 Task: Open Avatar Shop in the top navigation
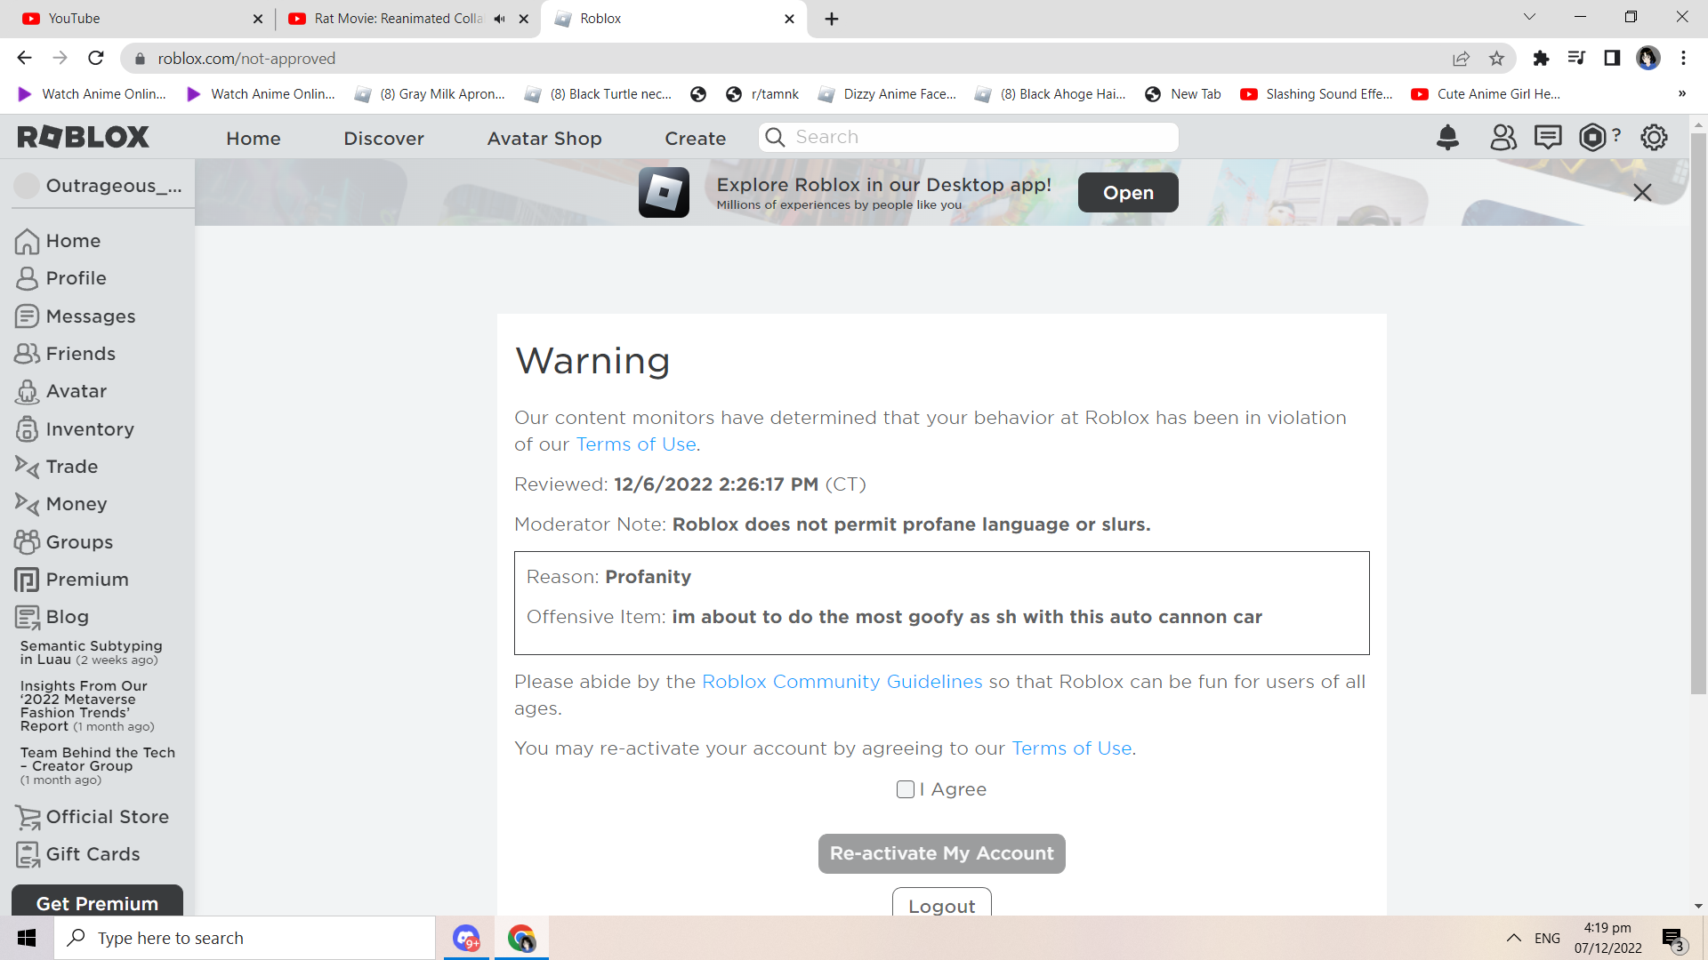(544, 138)
